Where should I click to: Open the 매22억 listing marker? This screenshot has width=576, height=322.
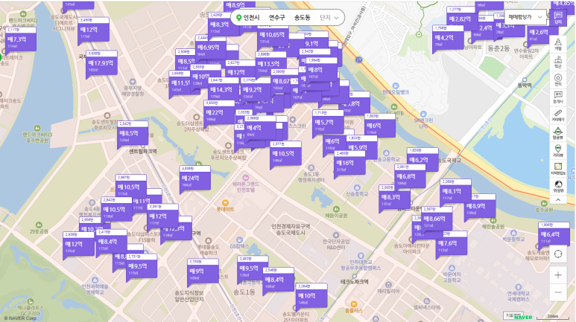click(219, 112)
